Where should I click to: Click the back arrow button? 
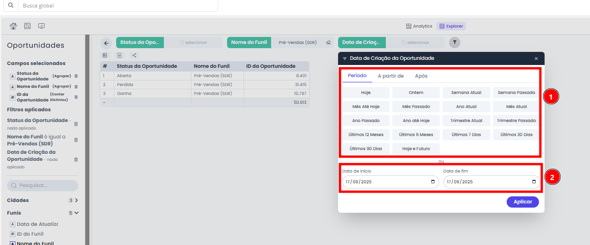(x=106, y=43)
